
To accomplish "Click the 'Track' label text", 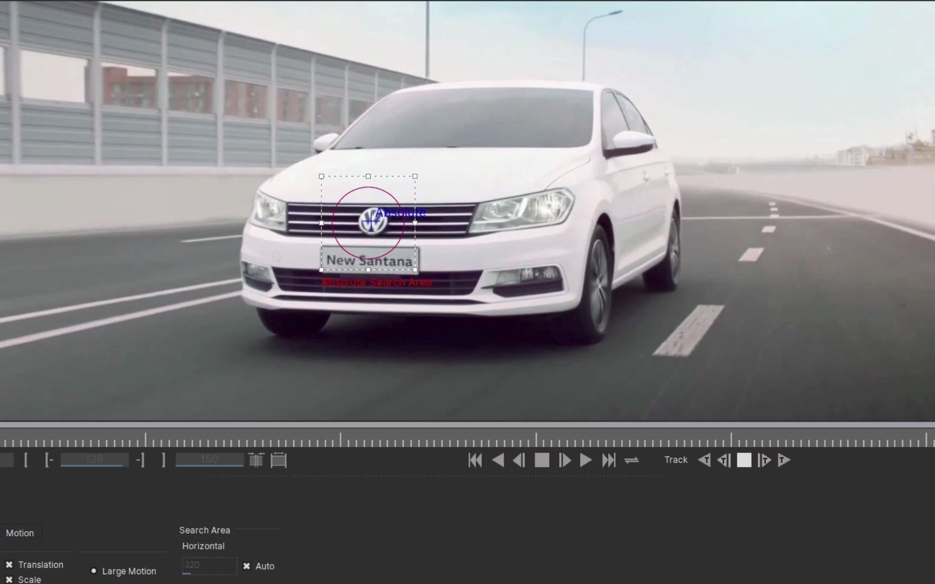I will [x=676, y=460].
